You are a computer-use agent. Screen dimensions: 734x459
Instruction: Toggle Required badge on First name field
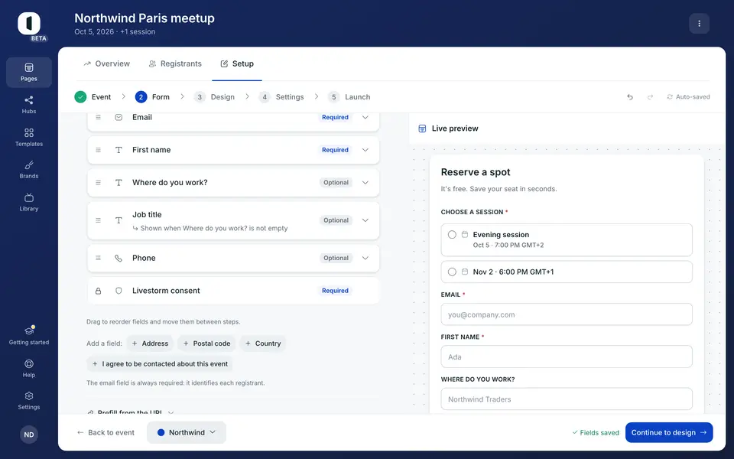335,150
